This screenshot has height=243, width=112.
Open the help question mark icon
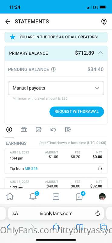pyautogui.click(x=104, y=22)
